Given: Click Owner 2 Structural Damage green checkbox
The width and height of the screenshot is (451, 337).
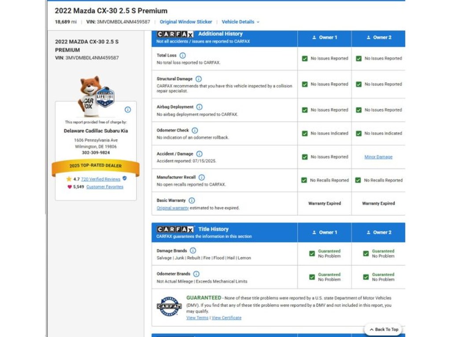Looking at the screenshot, I should [359, 84].
